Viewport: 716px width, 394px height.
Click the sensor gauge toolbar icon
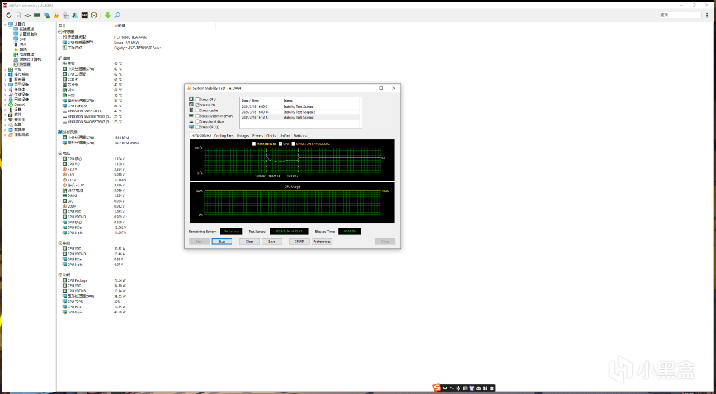pos(94,15)
